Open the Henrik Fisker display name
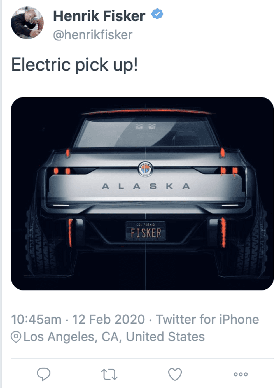This screenshot has width=280, height=388. tap(99, 16)
